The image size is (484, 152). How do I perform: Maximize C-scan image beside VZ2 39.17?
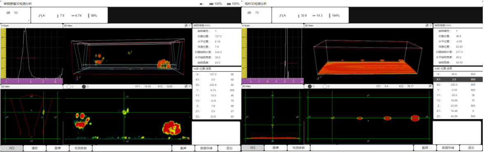click(430, 87)
